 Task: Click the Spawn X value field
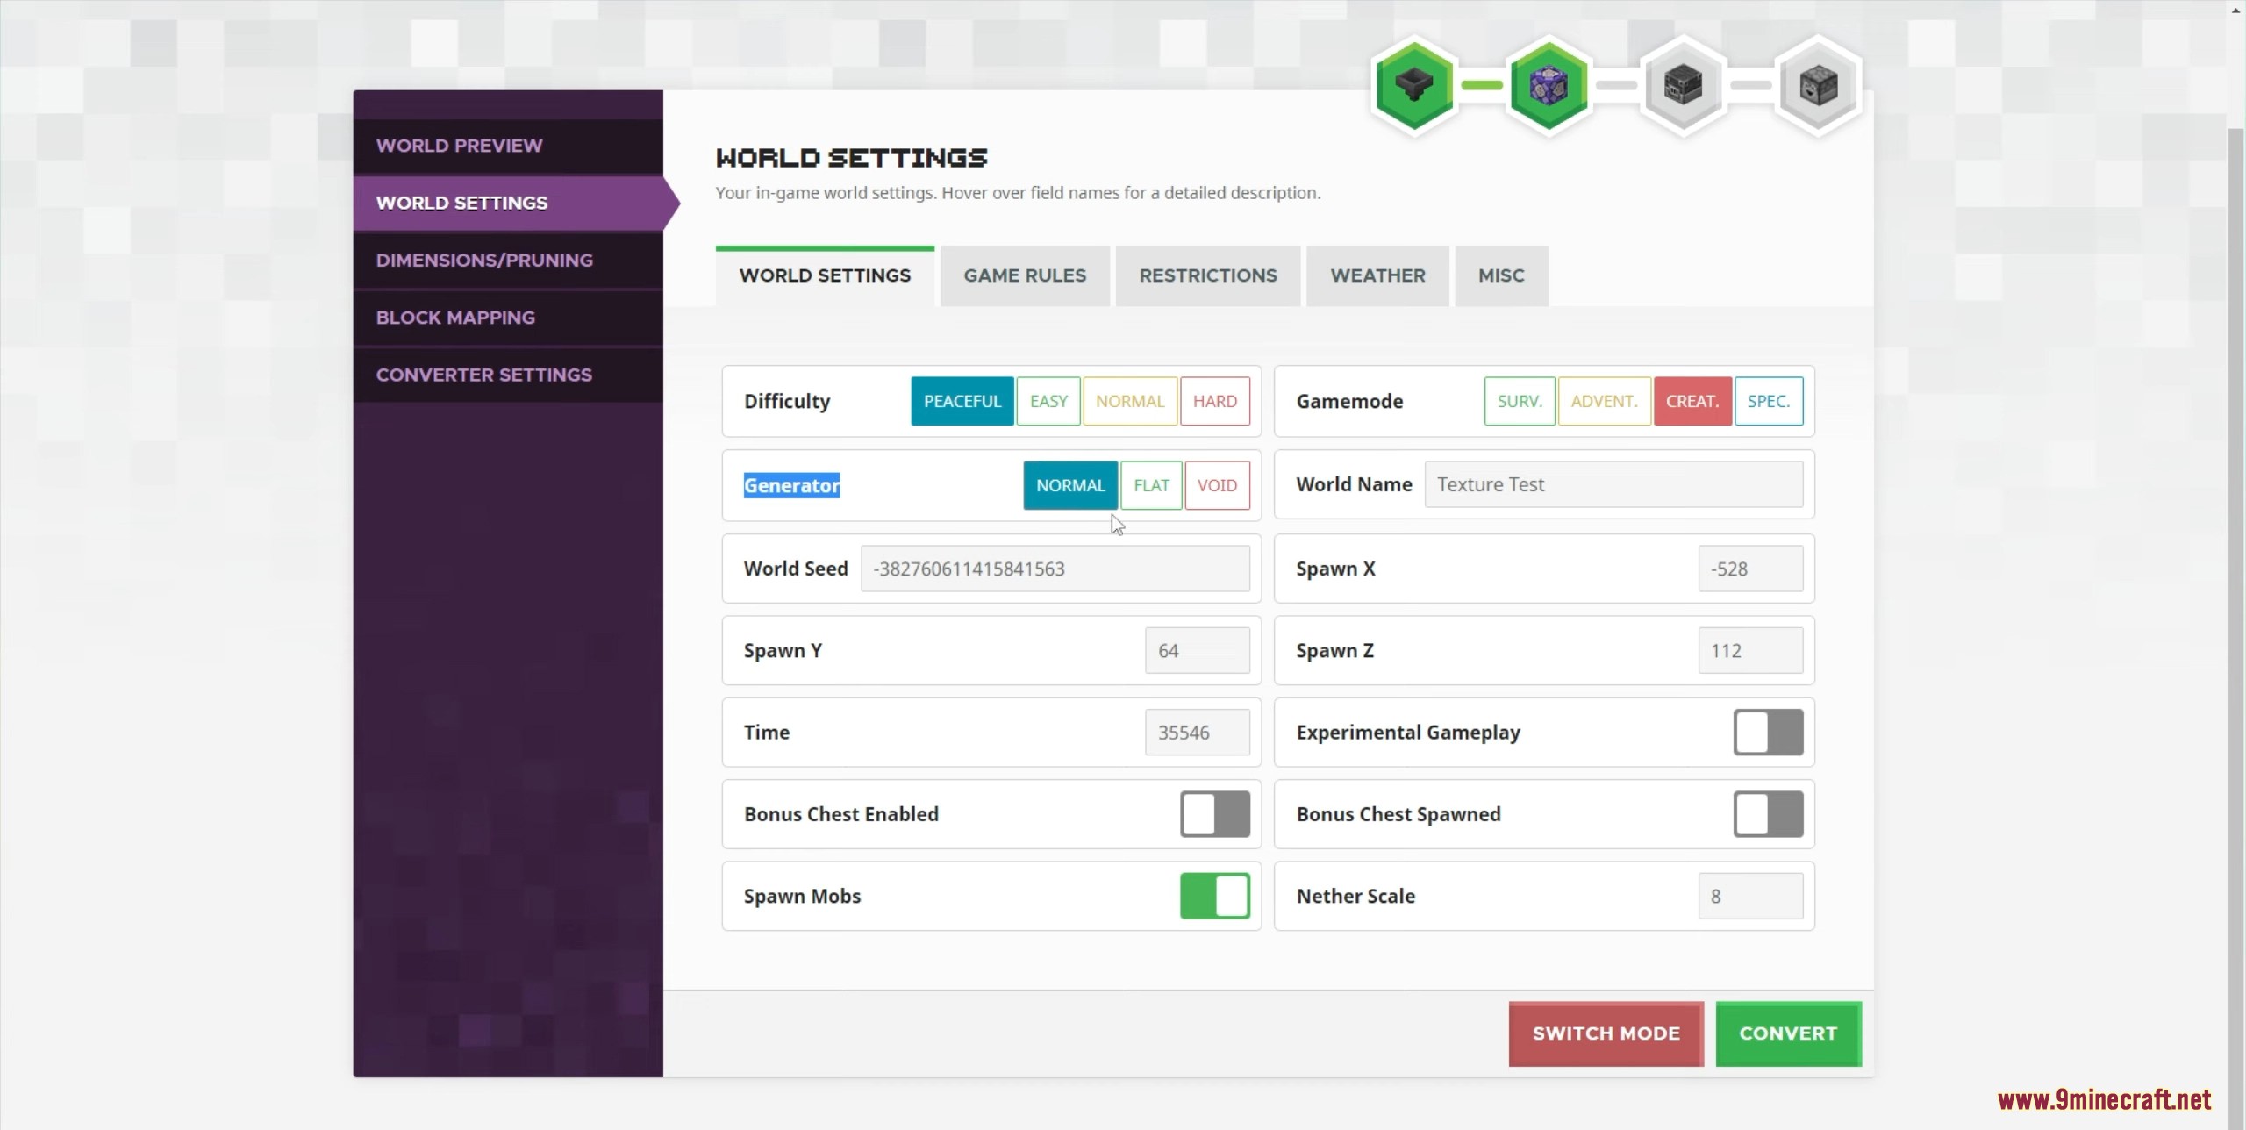1750,569
